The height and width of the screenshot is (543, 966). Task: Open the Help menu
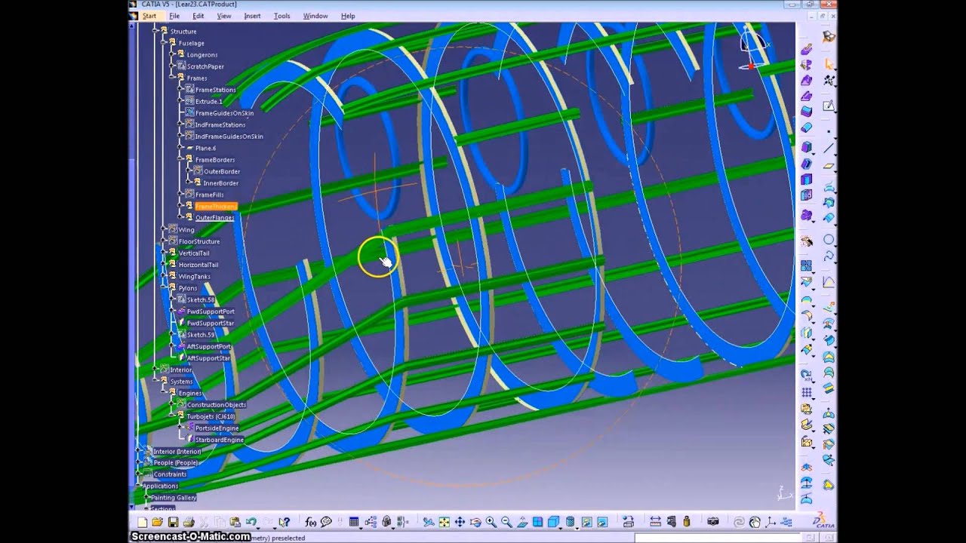point(348,16)
